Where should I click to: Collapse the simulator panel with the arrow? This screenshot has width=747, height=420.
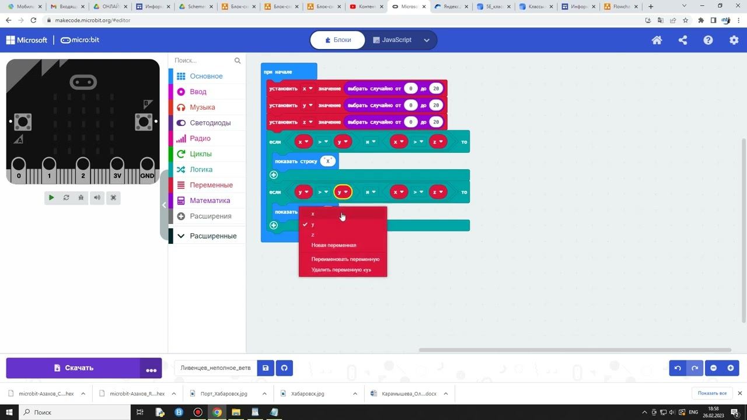coord(164,205)
